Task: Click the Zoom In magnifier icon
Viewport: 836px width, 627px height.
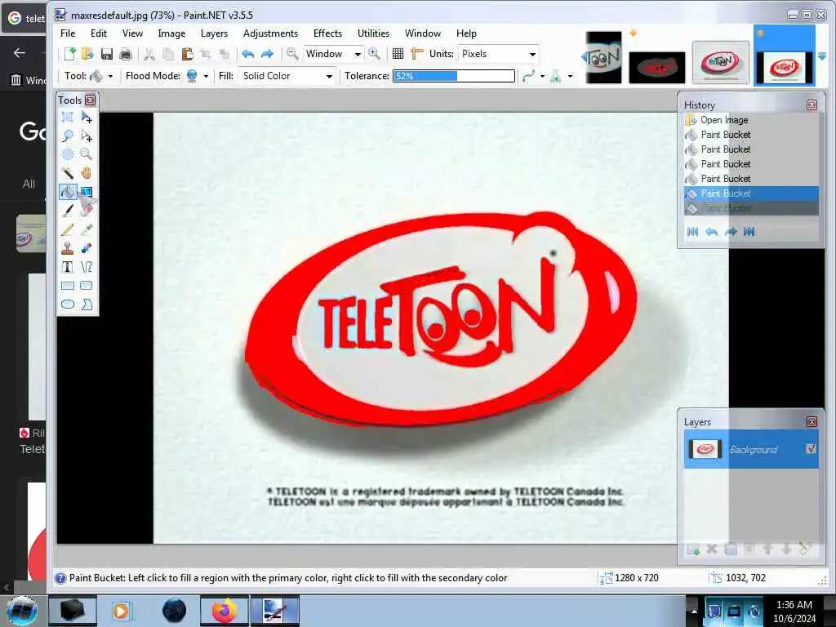Action: (x=374, y=54)
